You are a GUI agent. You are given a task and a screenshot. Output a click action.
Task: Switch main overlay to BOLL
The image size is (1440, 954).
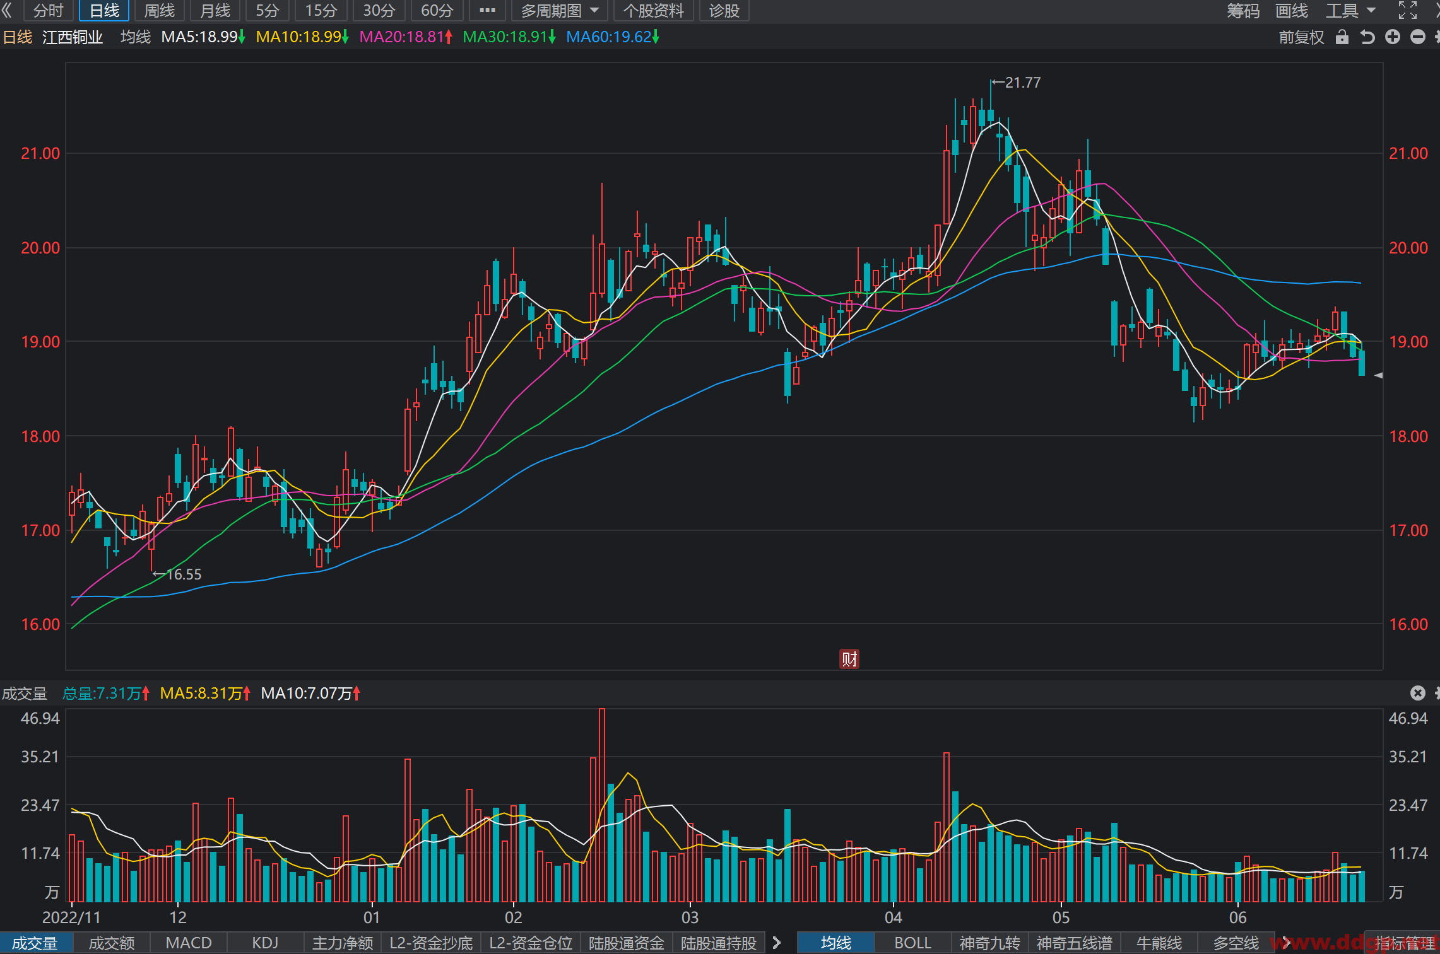coord(912,943)
